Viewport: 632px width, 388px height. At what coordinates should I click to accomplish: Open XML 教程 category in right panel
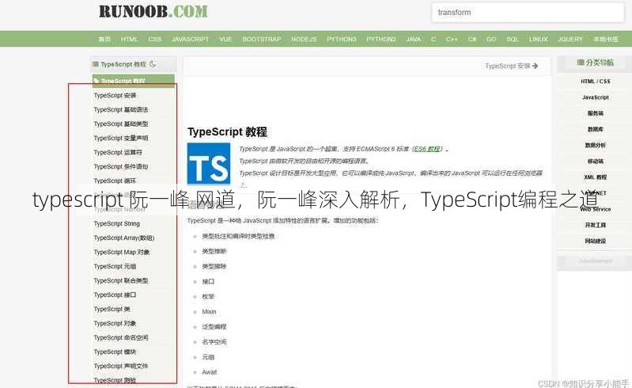tap(596, 177)
